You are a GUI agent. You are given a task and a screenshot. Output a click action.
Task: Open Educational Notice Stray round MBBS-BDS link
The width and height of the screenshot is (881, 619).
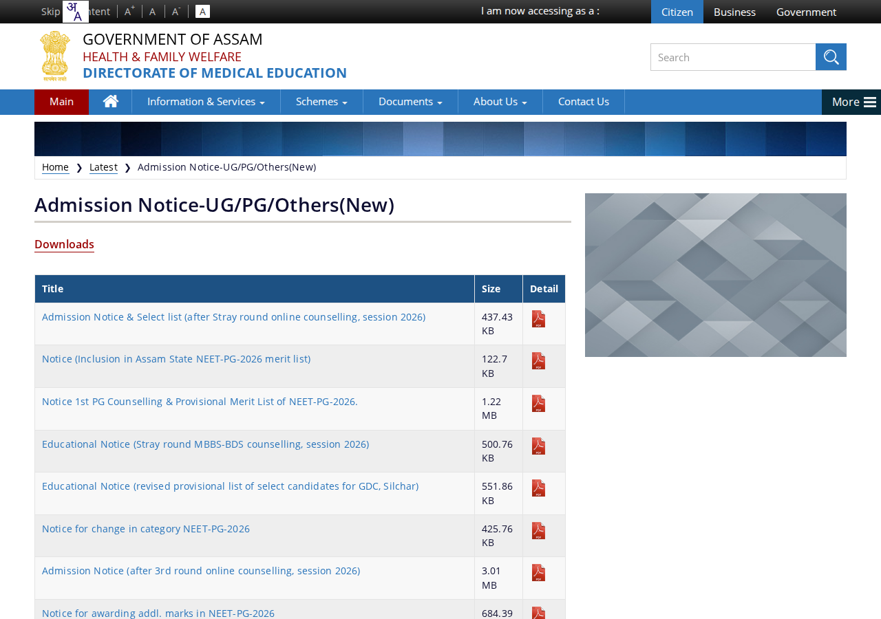pyautogui.click(x=205, y=444)
